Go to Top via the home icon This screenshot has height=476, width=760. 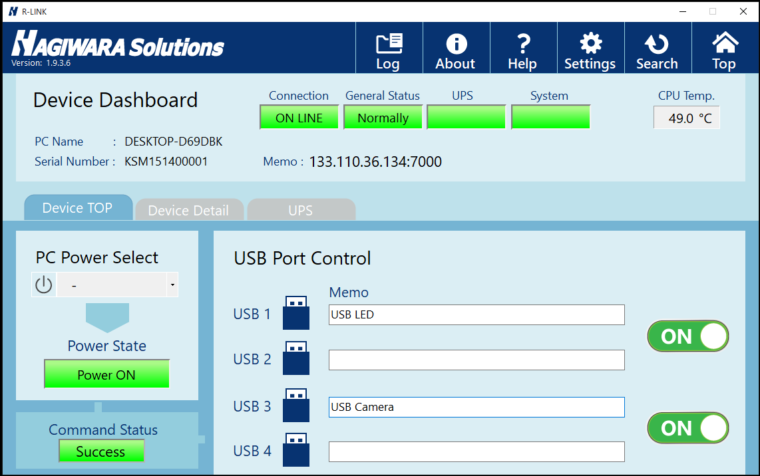[725, 48]
